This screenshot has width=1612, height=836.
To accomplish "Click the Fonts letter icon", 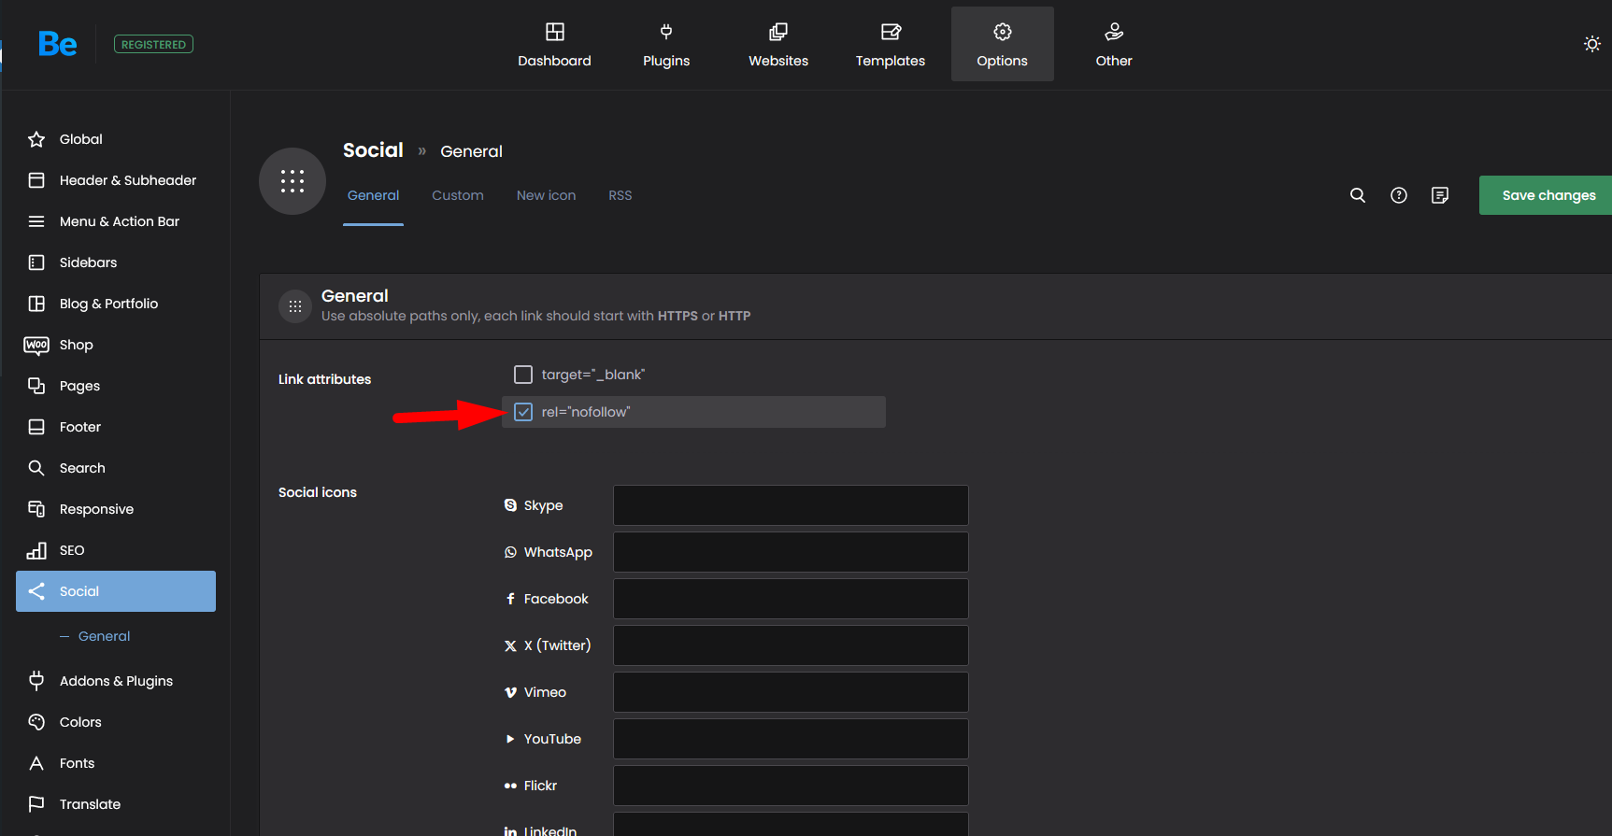I will (36, 763).
